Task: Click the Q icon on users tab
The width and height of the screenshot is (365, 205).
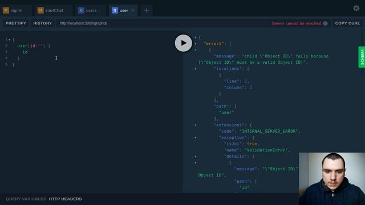Action: point(81,10)
